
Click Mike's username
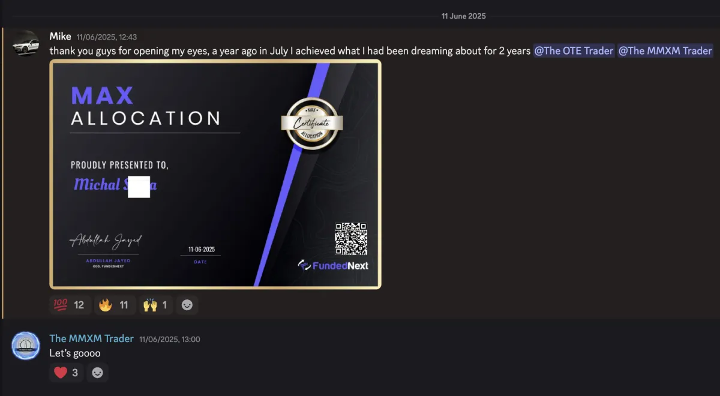[60, 37]
